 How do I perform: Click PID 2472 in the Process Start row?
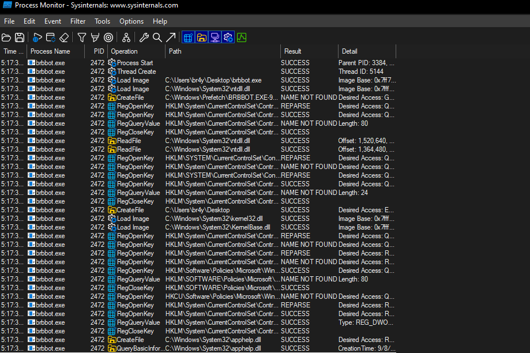click(x=97, y=63)
